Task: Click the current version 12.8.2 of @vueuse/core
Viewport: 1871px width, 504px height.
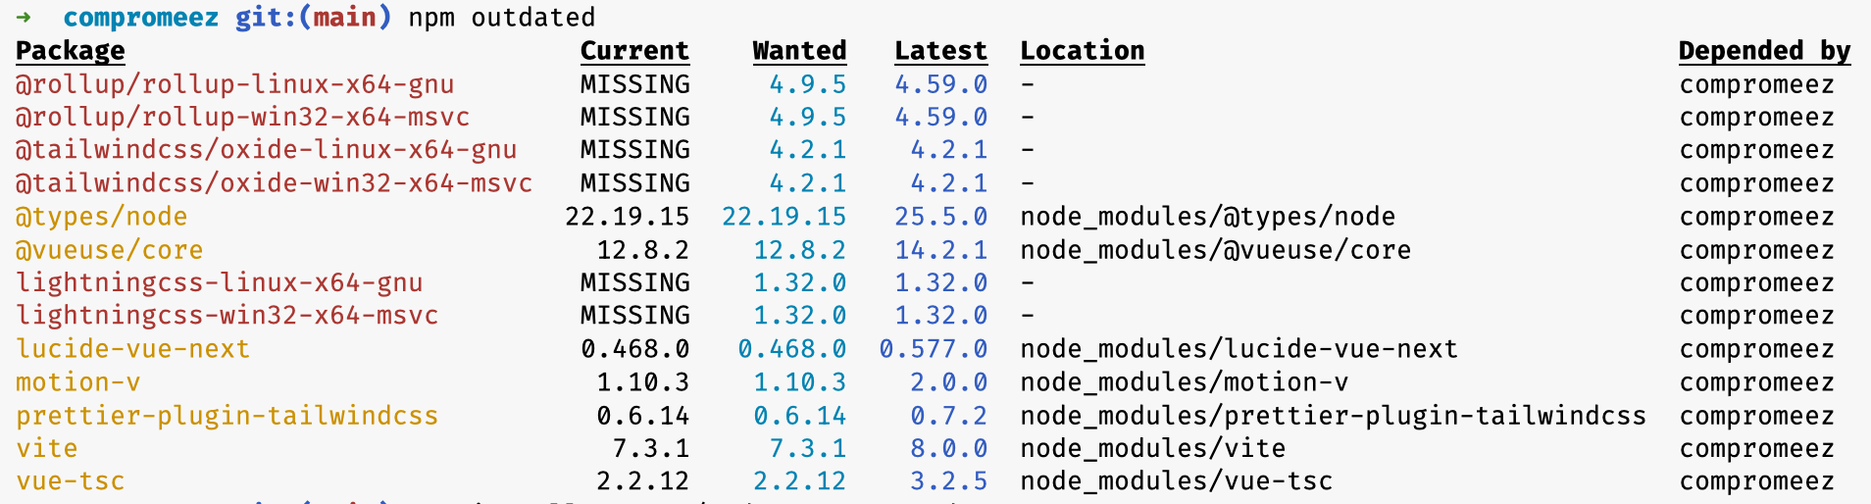Action: coord(642,250)
